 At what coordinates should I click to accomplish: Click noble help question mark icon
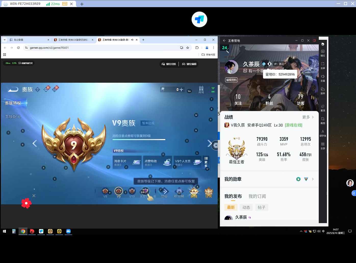[x=37, y=90]
